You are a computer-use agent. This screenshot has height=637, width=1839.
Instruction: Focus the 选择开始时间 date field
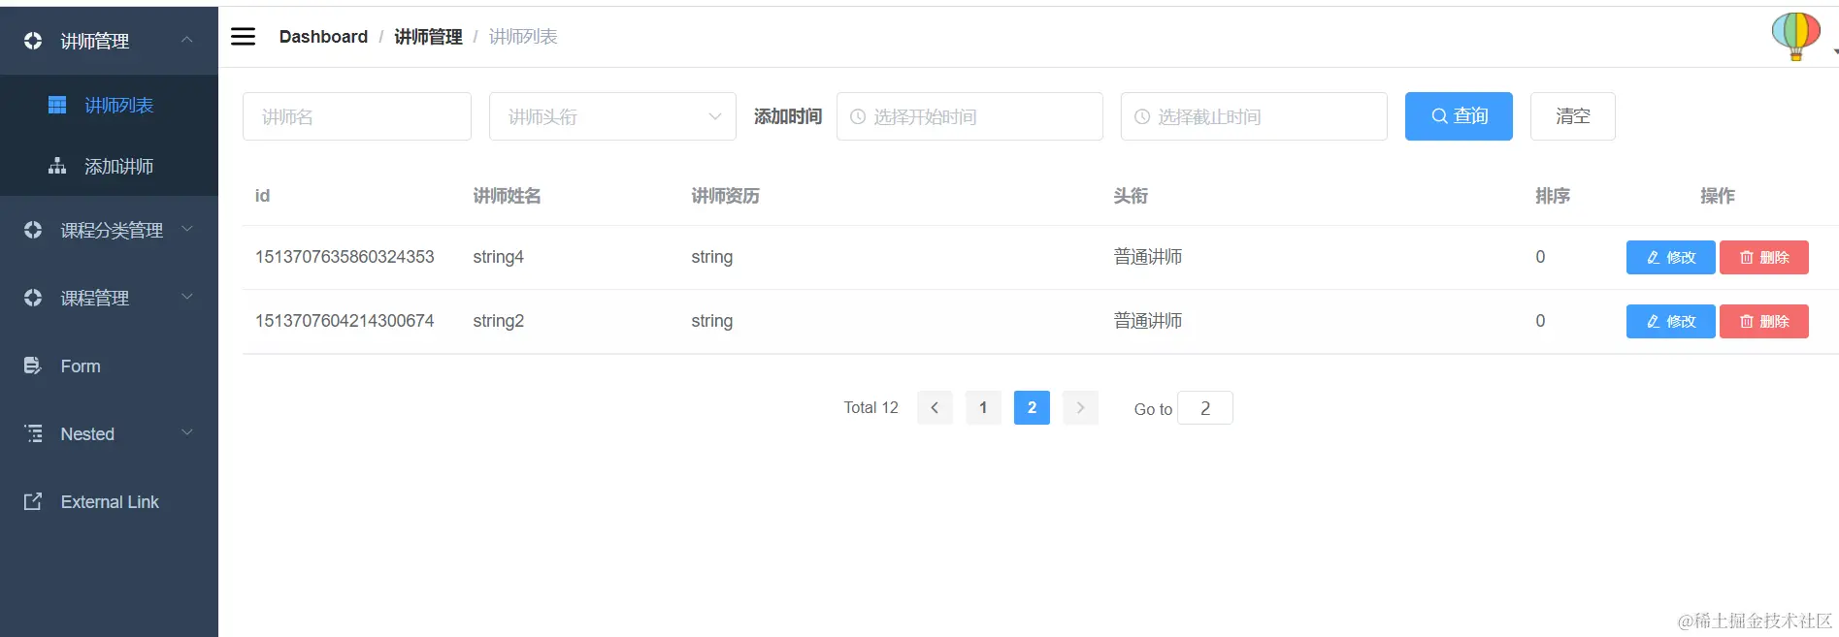[x=969, y=116]
